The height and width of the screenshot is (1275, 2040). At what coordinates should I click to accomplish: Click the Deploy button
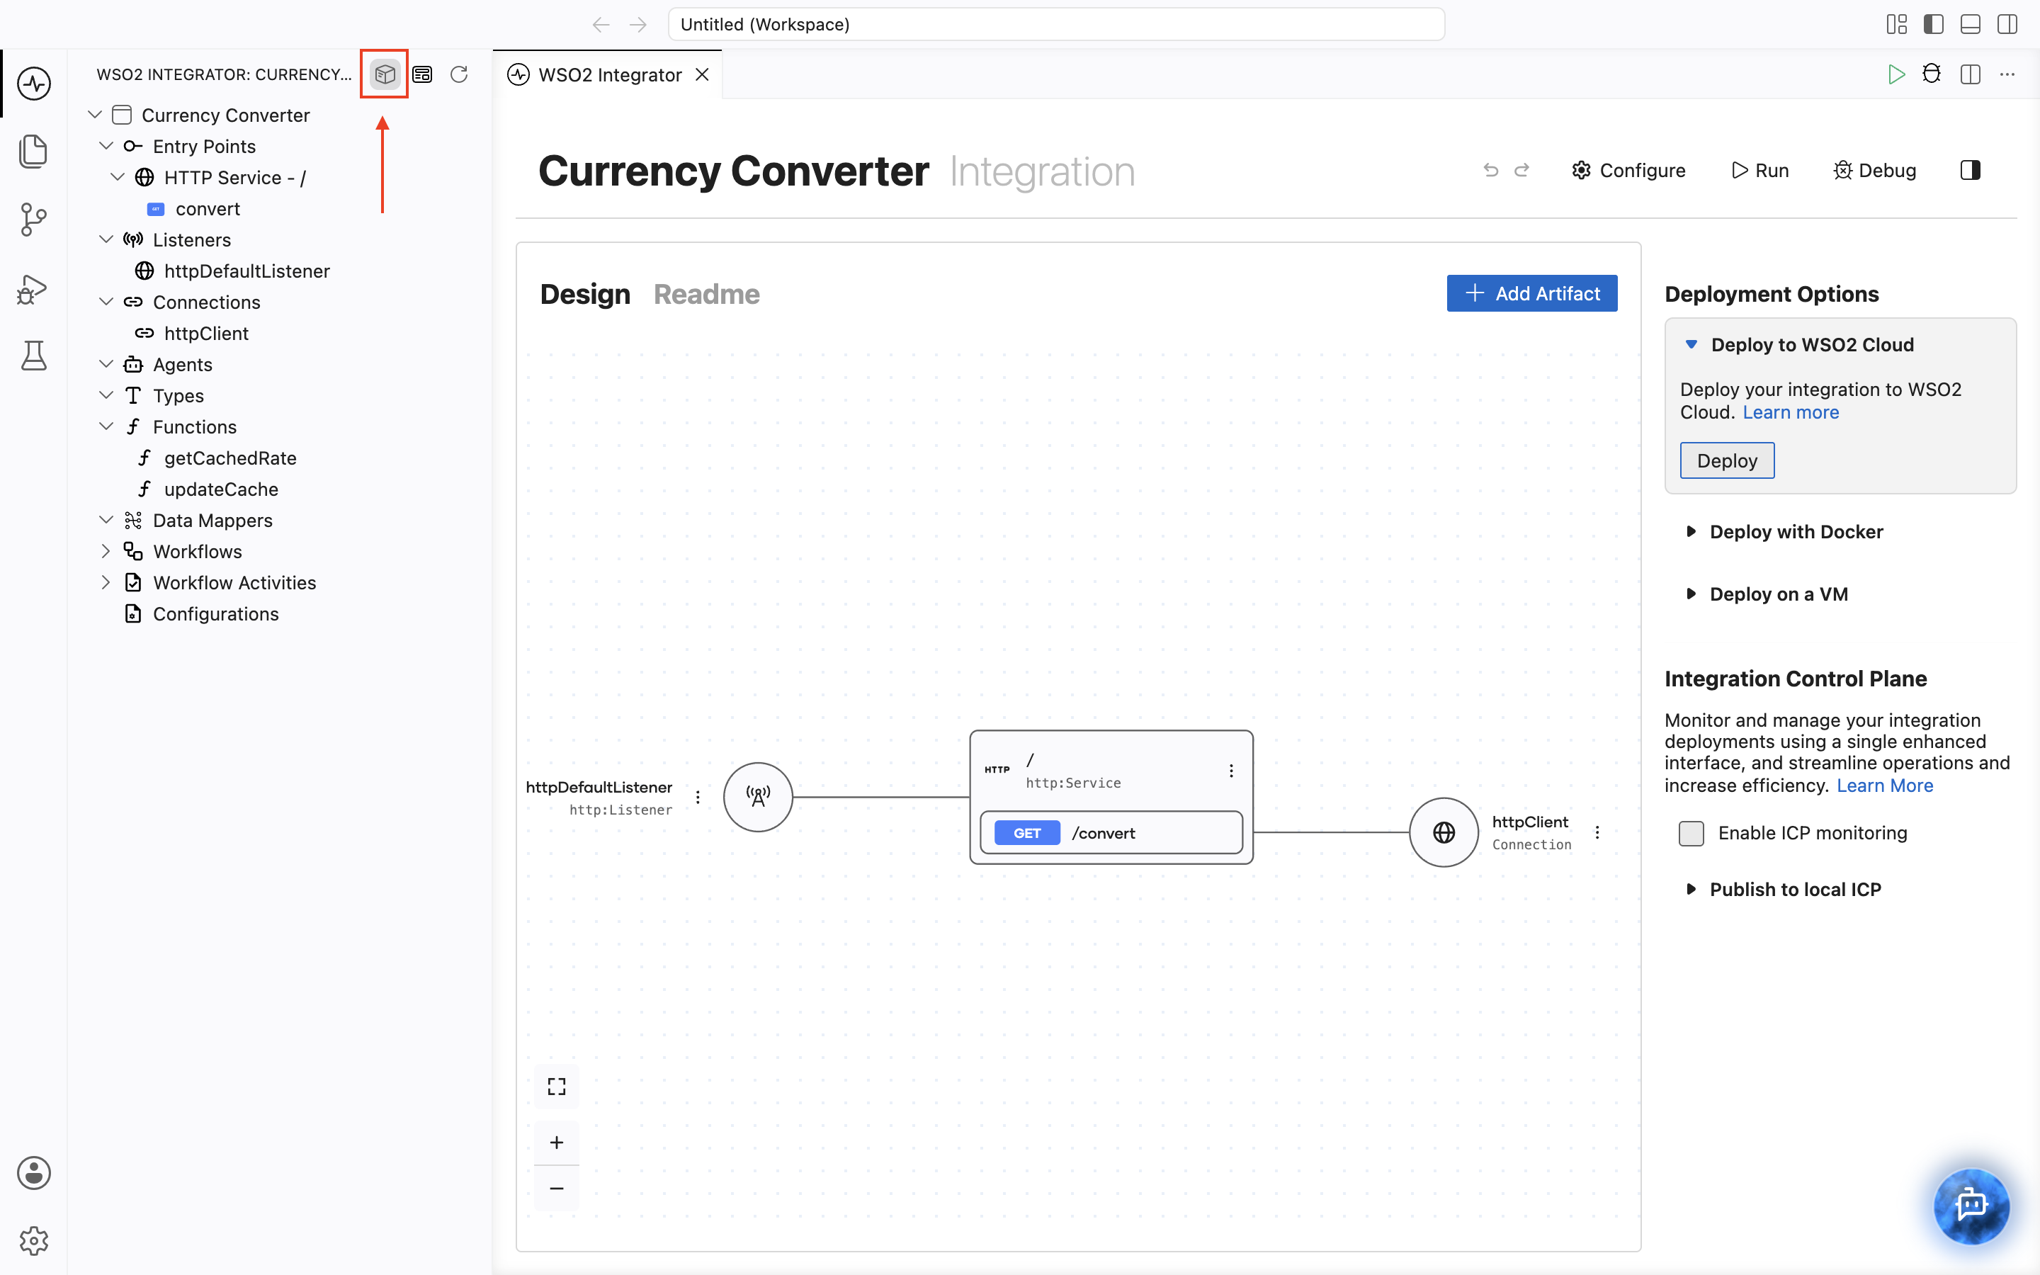[1726, 460]
